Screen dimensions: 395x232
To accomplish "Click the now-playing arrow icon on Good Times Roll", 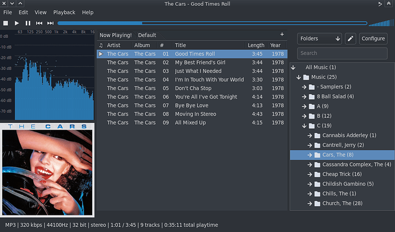I will click(x=101, y=54).
